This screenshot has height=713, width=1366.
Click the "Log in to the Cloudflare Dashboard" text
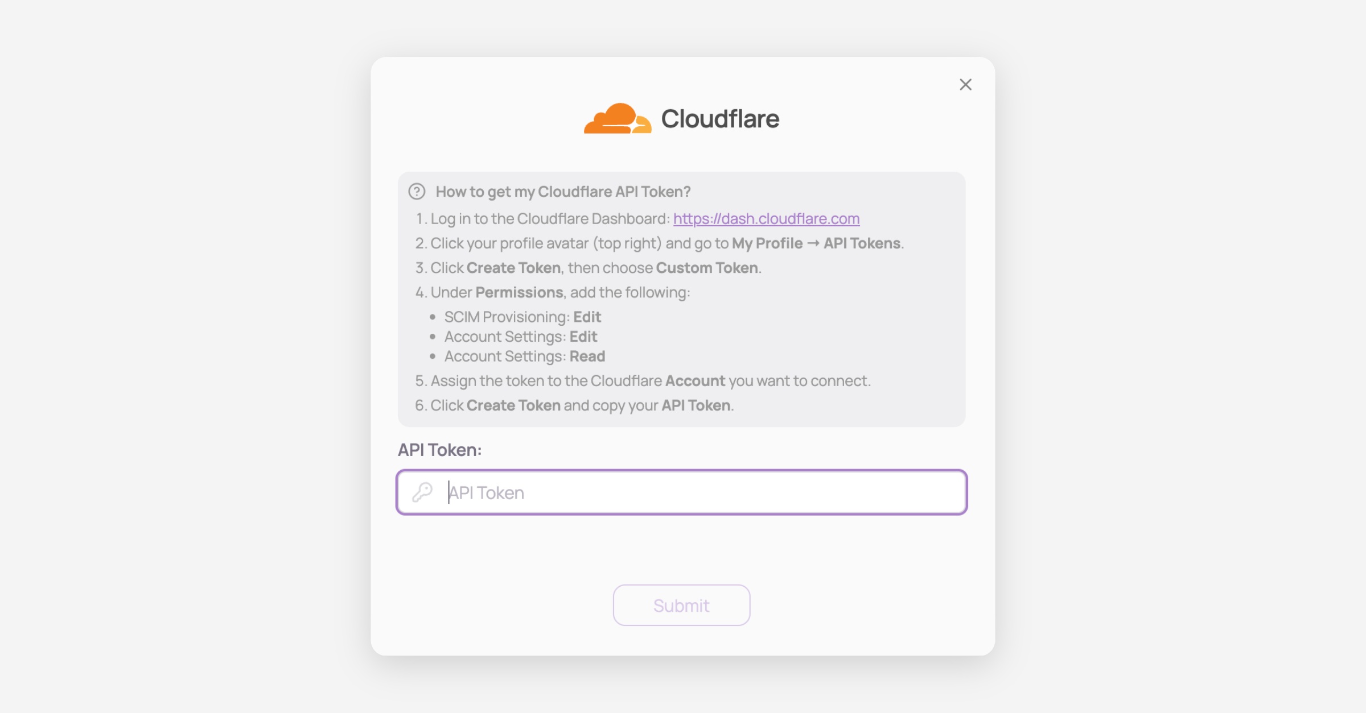click(549, 218)
